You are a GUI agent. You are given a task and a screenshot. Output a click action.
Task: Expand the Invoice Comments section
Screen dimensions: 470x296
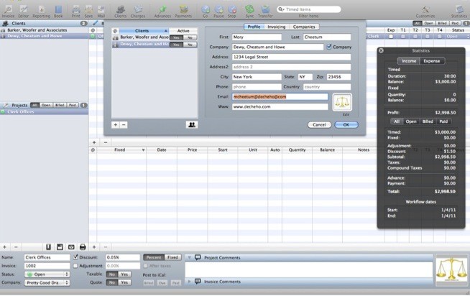(189, 282)
